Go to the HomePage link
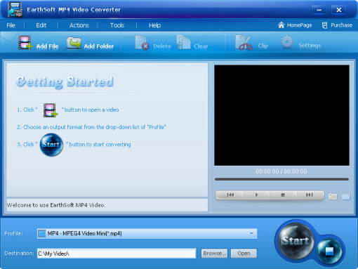The height and width of the screenshot is (269, 358). (x=295, y=25)
